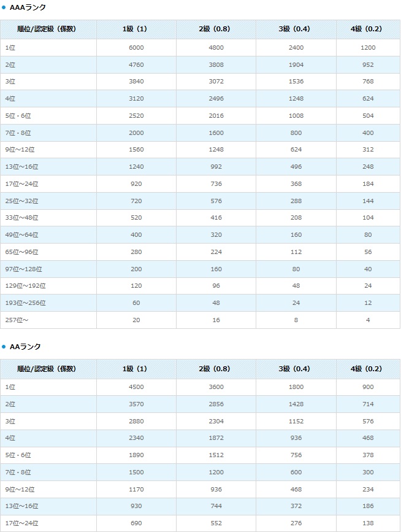
Task: Click the value 1560 in AAA table
Action: (x=136, y=150)
